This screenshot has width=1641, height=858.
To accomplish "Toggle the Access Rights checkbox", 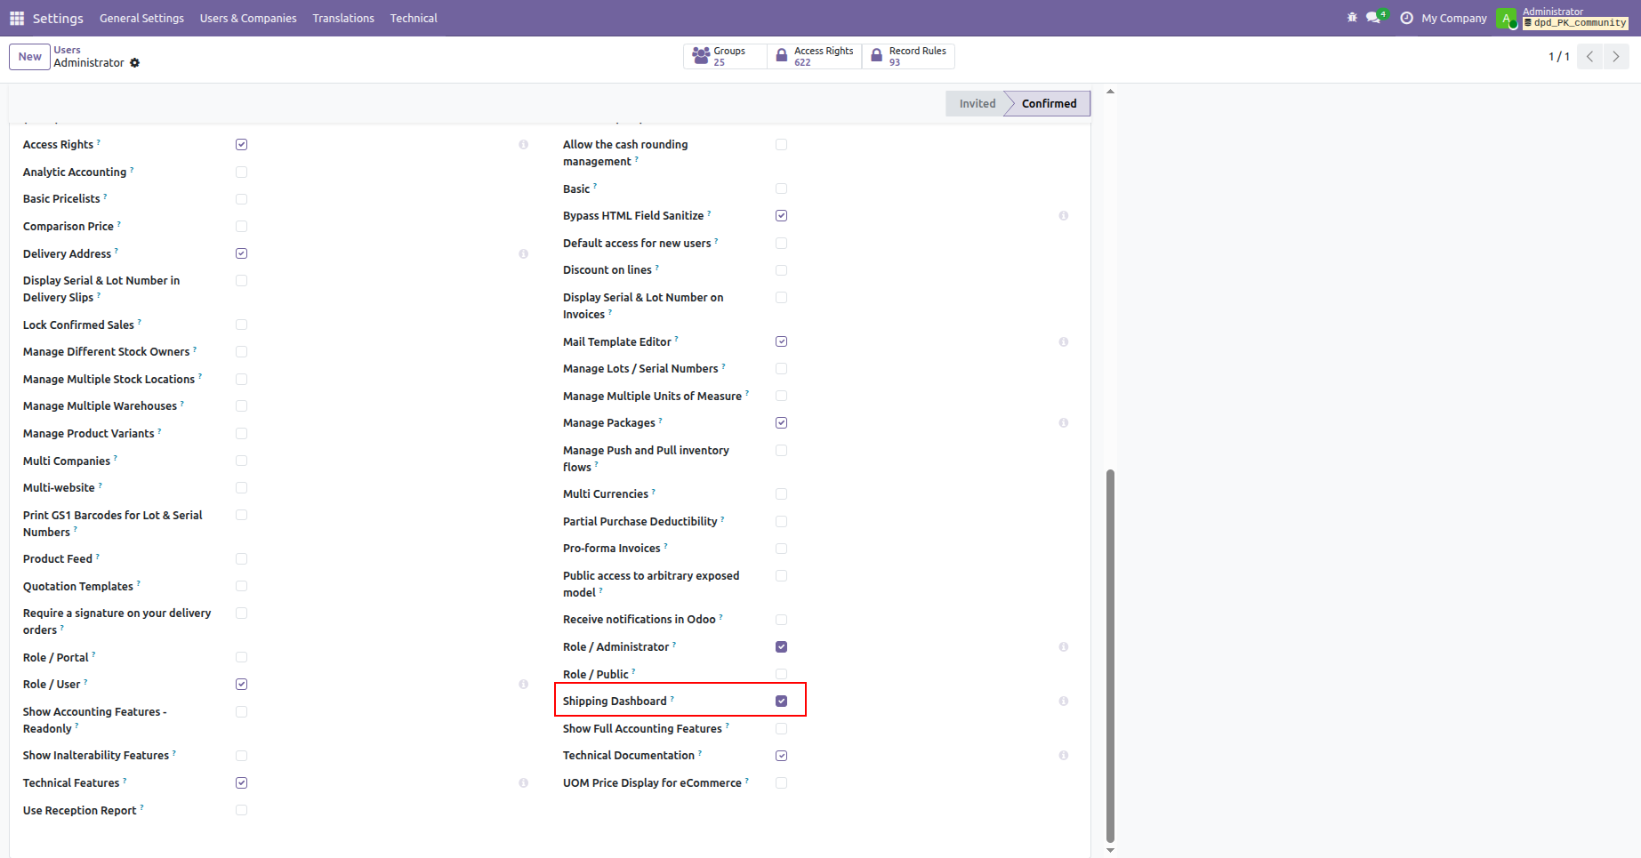I will coord(241,145).
